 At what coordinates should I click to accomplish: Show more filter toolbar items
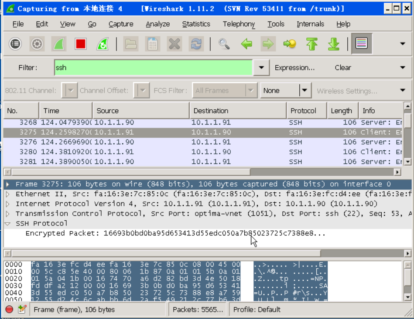402,68
